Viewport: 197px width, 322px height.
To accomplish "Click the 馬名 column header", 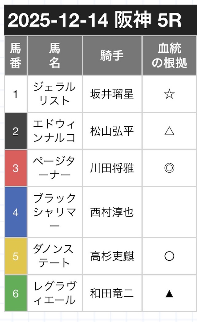I will point(55,56).
